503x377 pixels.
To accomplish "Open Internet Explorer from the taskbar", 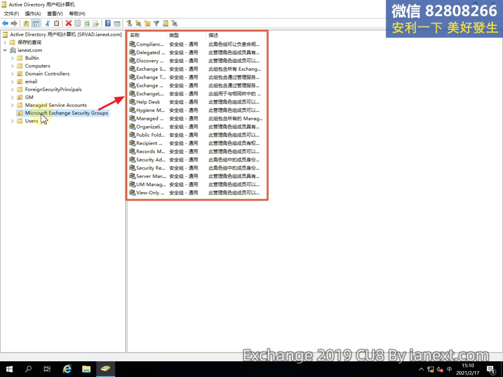I will pyautogui.click(x=68, y=369).
